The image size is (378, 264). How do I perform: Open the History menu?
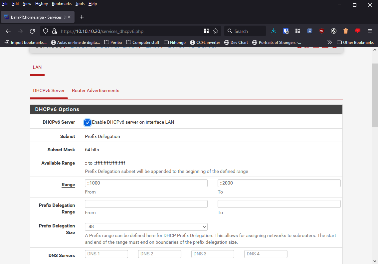[x=42, y=4]
